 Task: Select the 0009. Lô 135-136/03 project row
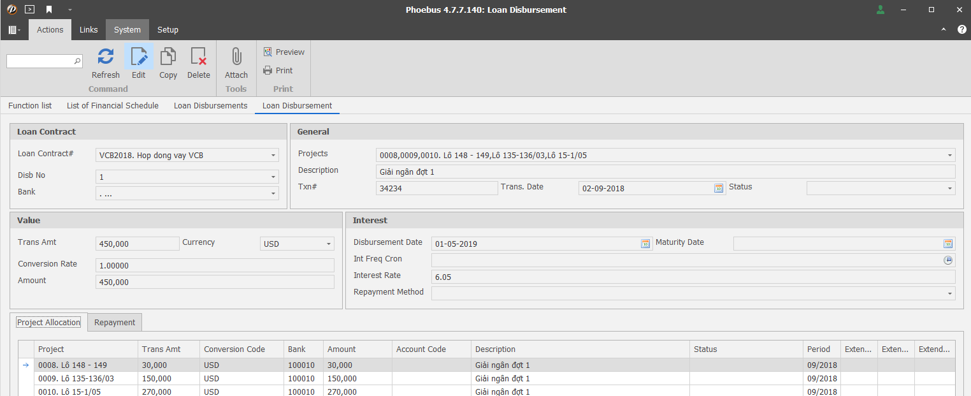(x=76, y=379)
